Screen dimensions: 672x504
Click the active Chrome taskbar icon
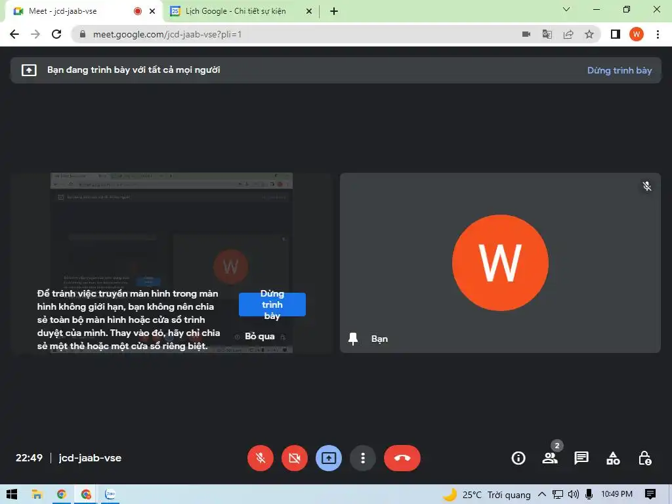[86, 495]
